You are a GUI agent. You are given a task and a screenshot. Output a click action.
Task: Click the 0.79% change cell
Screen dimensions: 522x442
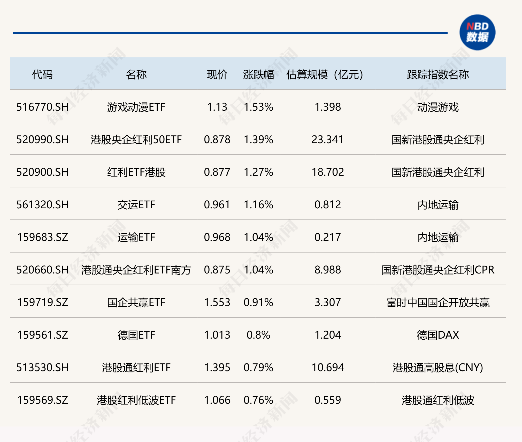coord(258,368)
